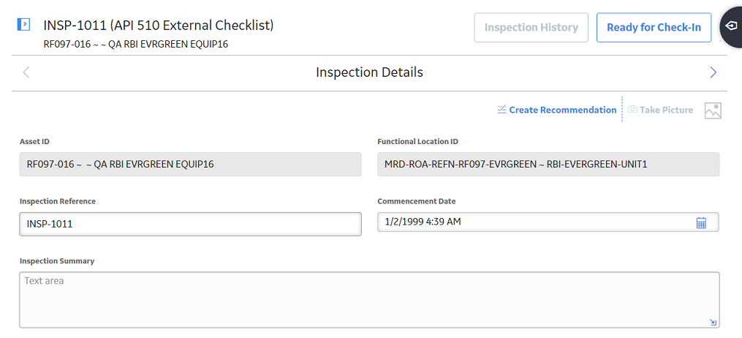This screenshot has width=742, height=338.
Task: Select the Inspection Details section title
Action: [x=370, y=72]
